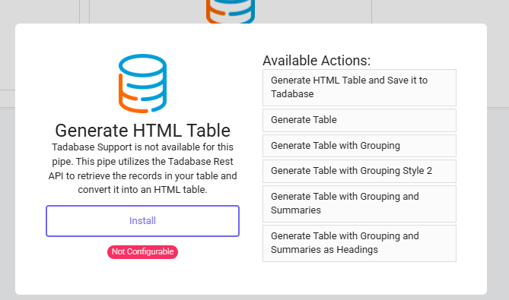Click the Generate HTML Table heading
509x300 pixels.
click(x=142, y=130)
